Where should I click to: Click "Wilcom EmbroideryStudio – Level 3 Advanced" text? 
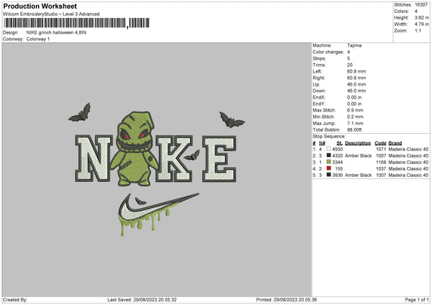51,14
